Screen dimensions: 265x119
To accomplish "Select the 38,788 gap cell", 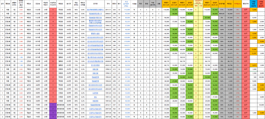I will [x=229, y=65].
